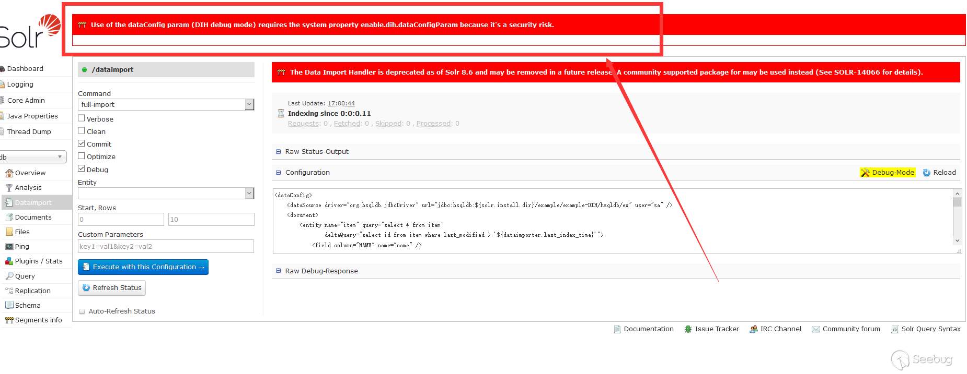The image size is (967, 374).
Task: Click the Replication nodes icon
Action: tap(9, 291)
